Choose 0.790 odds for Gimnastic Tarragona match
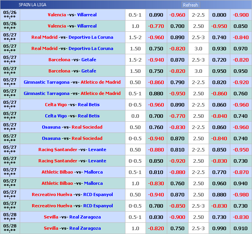The width and height of the screenshot is (252, 234). pyautogui.click(x=177, y=82)
